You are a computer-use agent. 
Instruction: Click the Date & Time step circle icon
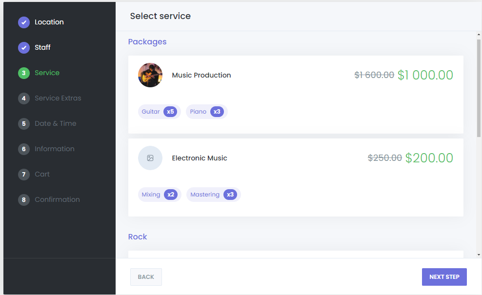pos(23,123)
